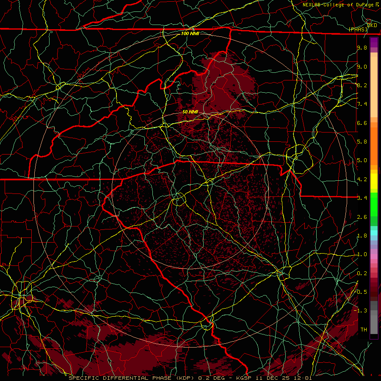This screenshot has height=381, width=381.
Task: Click the 0.2 value on color scale
Action: click(362, 273)
